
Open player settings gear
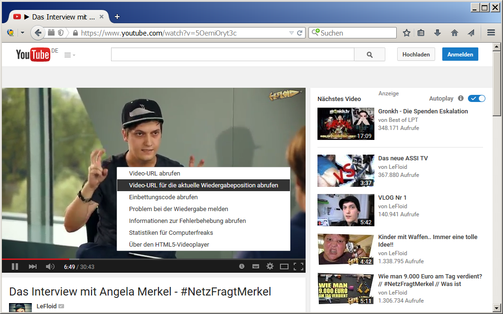pos(270,266)
